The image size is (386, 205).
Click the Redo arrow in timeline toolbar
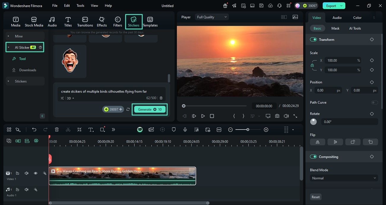point(45,130)
